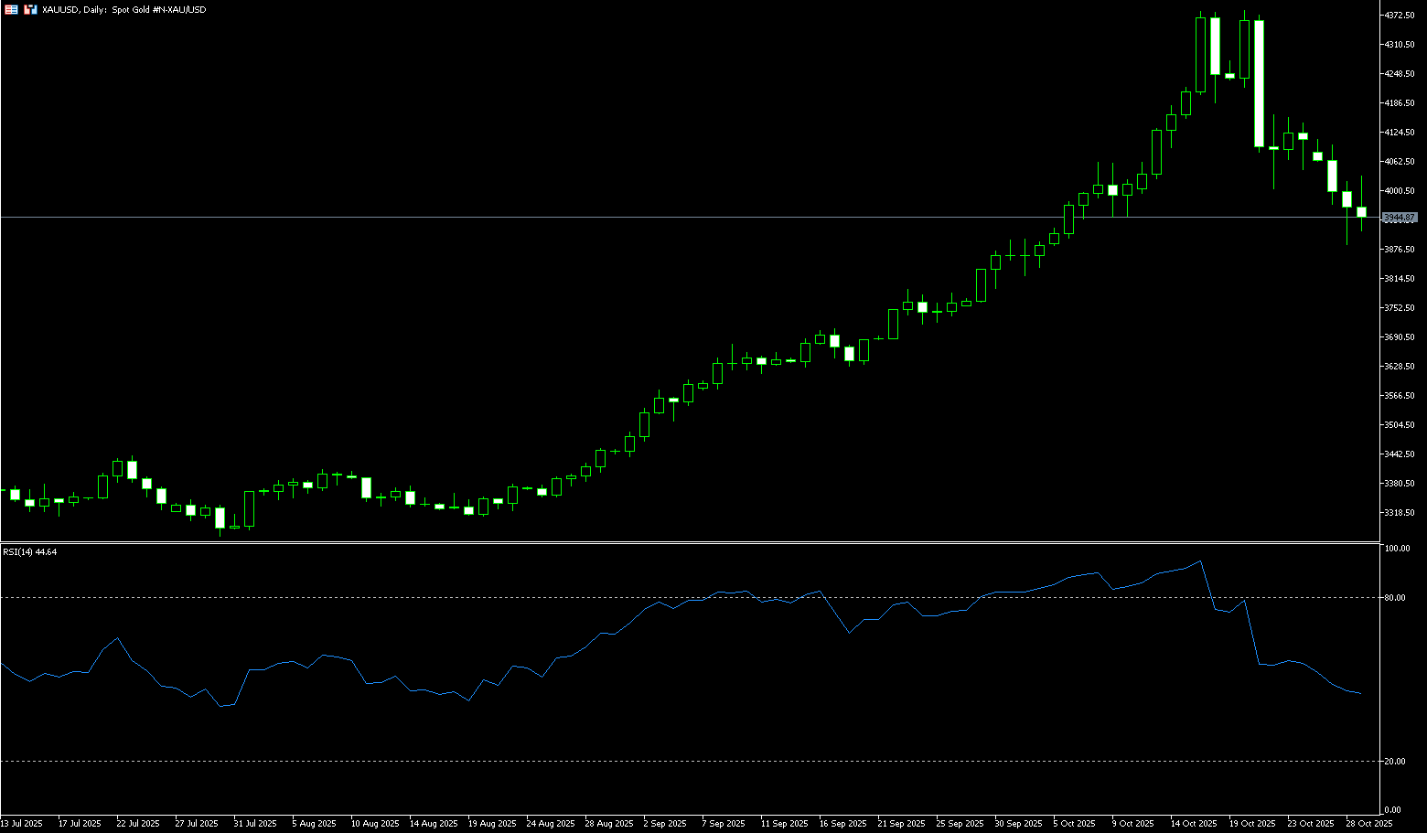This screenshot has width=1427, height=833.
Task: Select the last candle on the chart
Action: (1361, 212)
